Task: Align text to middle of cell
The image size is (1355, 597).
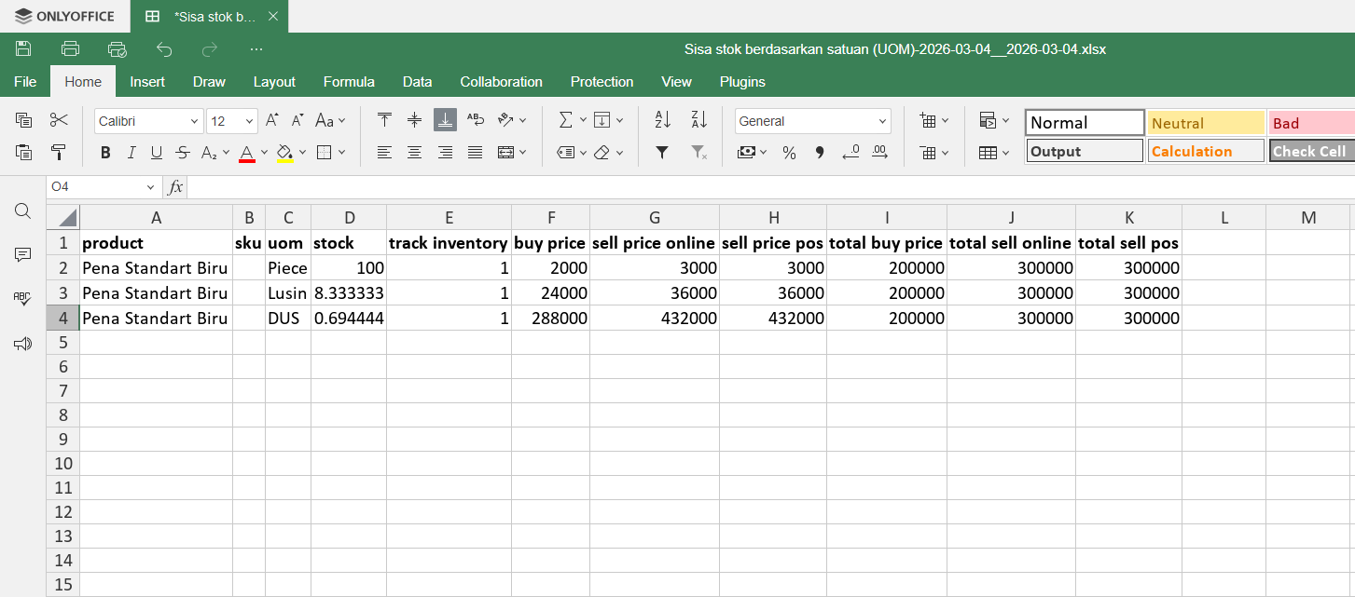Action: coord(415,120)
